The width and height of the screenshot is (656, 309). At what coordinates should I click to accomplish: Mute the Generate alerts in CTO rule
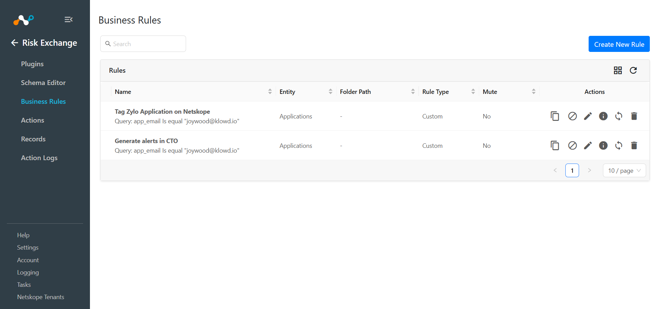(573, 145)
